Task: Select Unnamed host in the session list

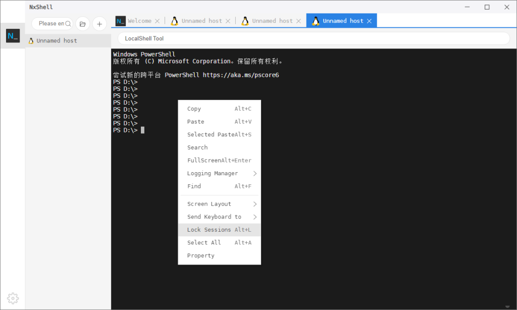Action: pos(57,40)
